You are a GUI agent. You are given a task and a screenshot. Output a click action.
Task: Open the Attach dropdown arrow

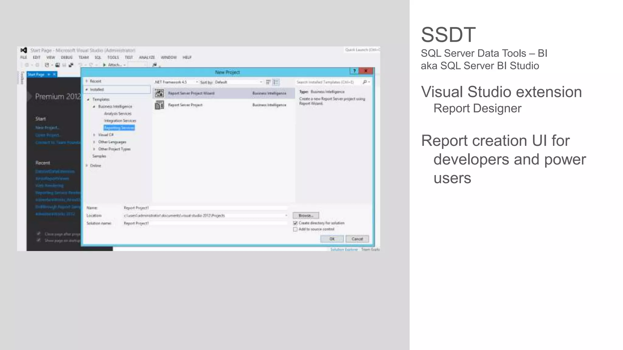click(124, 65)
